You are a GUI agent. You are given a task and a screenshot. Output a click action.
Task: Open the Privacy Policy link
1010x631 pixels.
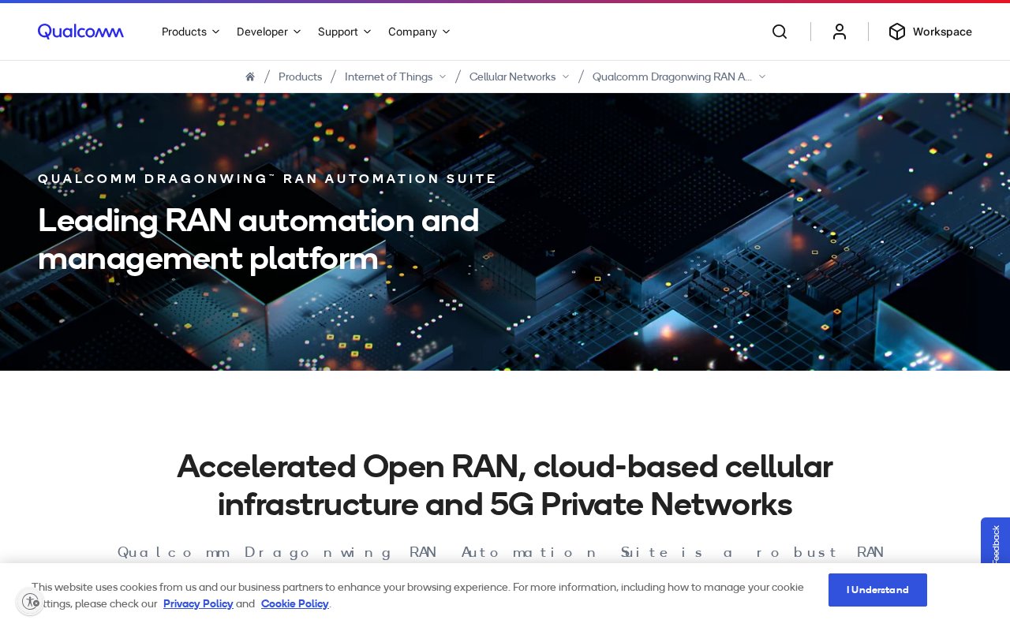coord(198,603)
